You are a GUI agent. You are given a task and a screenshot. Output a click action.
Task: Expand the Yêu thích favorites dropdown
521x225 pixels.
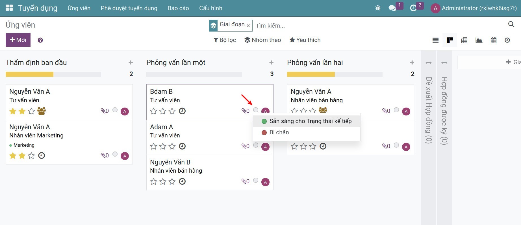tap(305, 40)
